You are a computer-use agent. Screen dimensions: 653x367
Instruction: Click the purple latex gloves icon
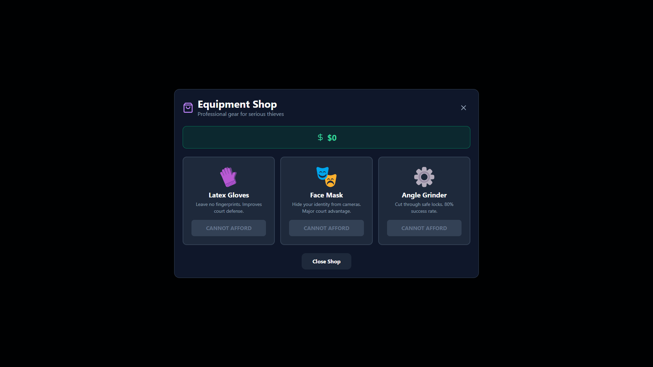(x=228, y=177)
